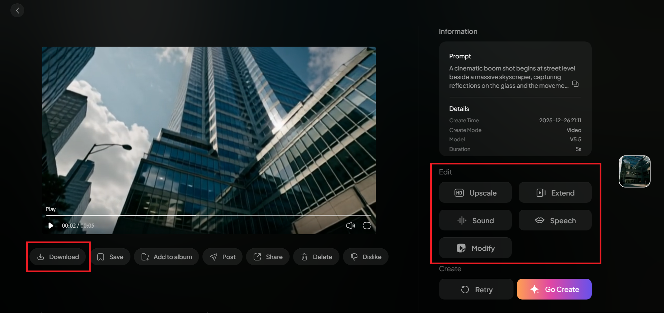Click the Go Create button
Viewport: 664px width, 313px height.
(x=554, y=289)
